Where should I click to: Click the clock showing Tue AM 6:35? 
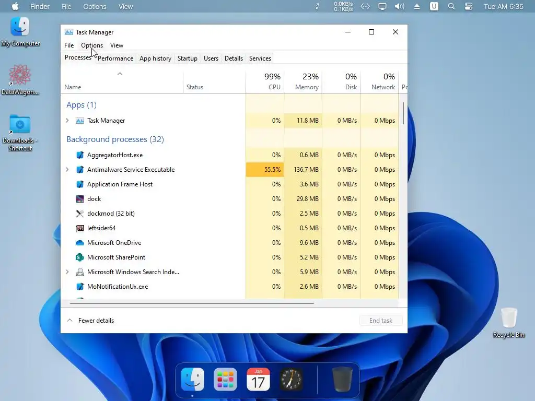503,6
